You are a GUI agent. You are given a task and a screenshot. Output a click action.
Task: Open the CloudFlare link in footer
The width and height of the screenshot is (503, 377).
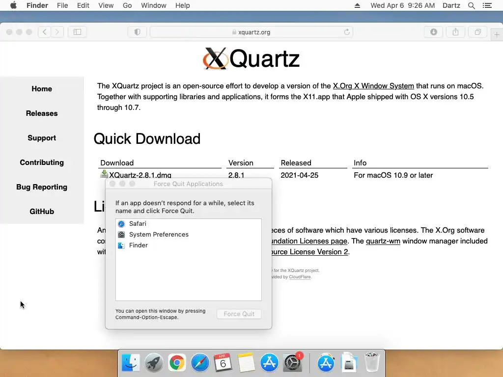[300, 277]
